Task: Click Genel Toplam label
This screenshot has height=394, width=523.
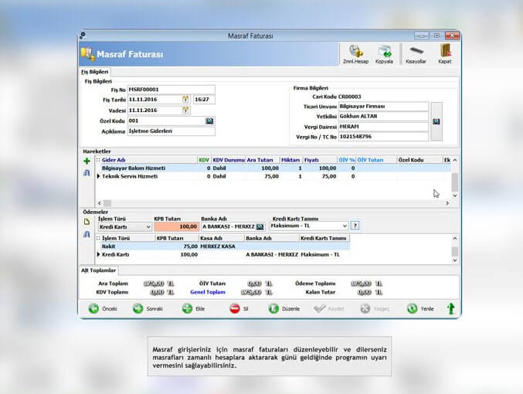Action: 208,292
